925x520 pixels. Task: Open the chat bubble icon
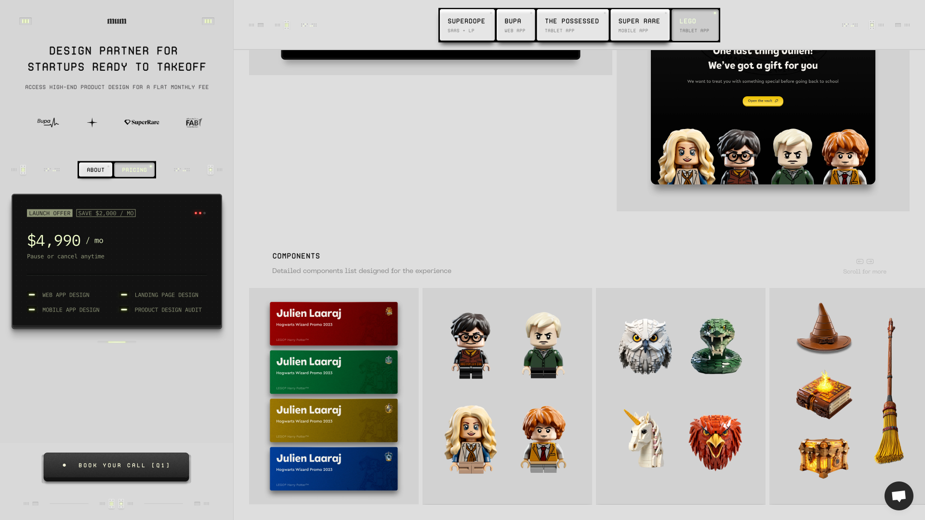[899, 495]
